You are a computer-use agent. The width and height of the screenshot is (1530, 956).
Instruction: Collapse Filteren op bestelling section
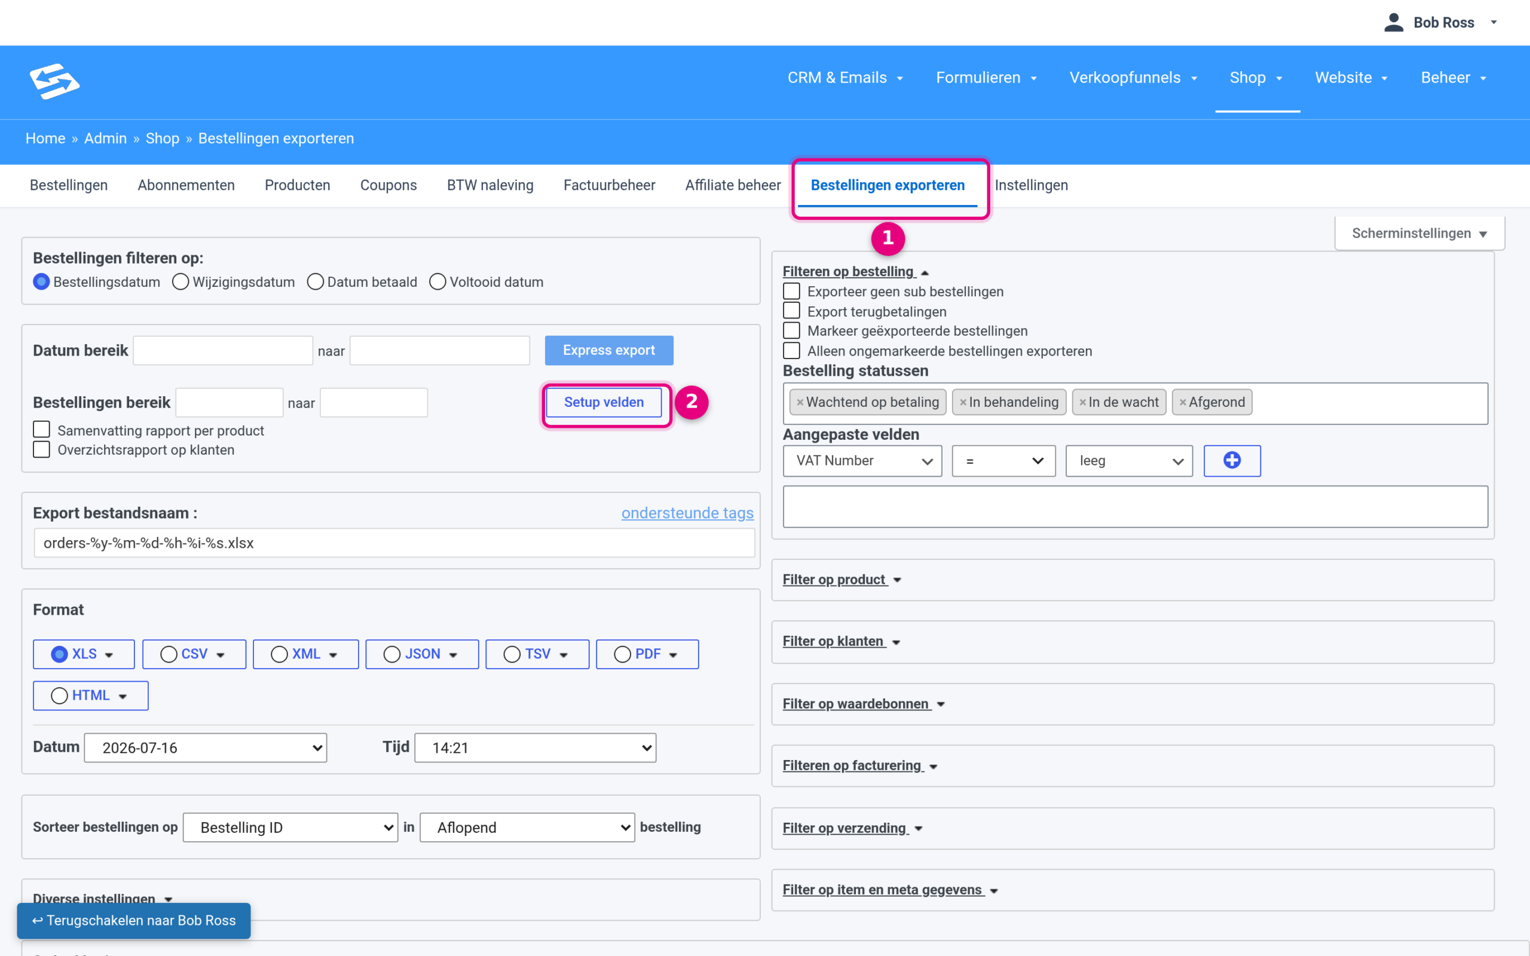point(855,271)
